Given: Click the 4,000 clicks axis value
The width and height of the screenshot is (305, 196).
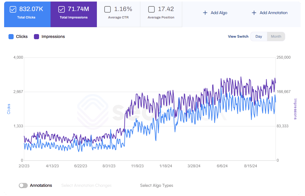Looking at the screenshot, I should (x=18, y=57).
